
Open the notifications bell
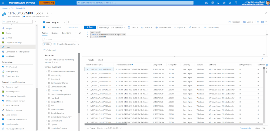(218, 3)
